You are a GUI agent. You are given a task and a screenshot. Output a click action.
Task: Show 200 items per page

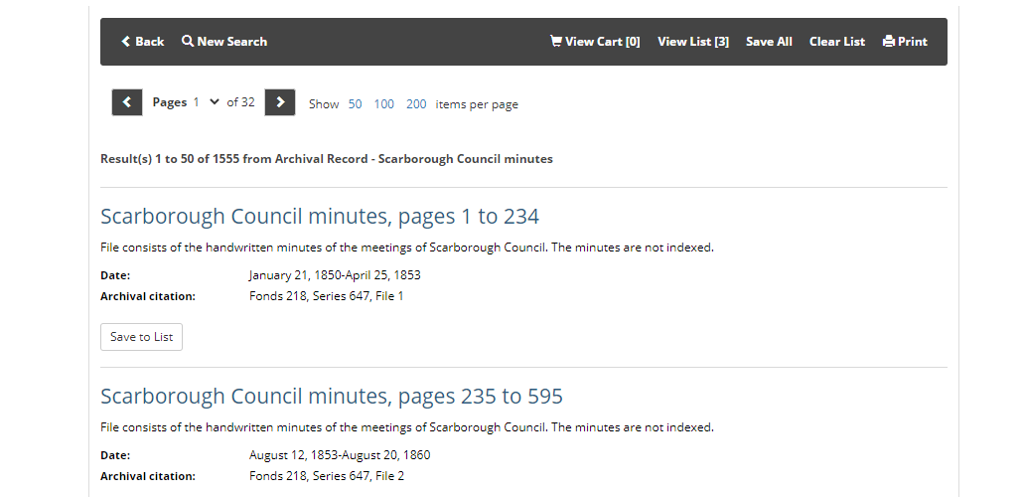coord(416,104)
